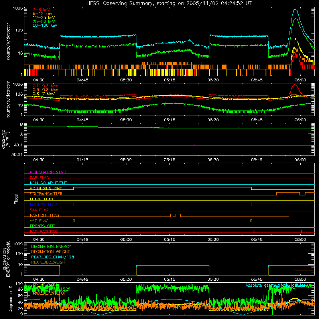The height and width of the screenshot is (319, 319).
Task: Click the 25-50 keV legend label
Action: [x=44, y=22]
